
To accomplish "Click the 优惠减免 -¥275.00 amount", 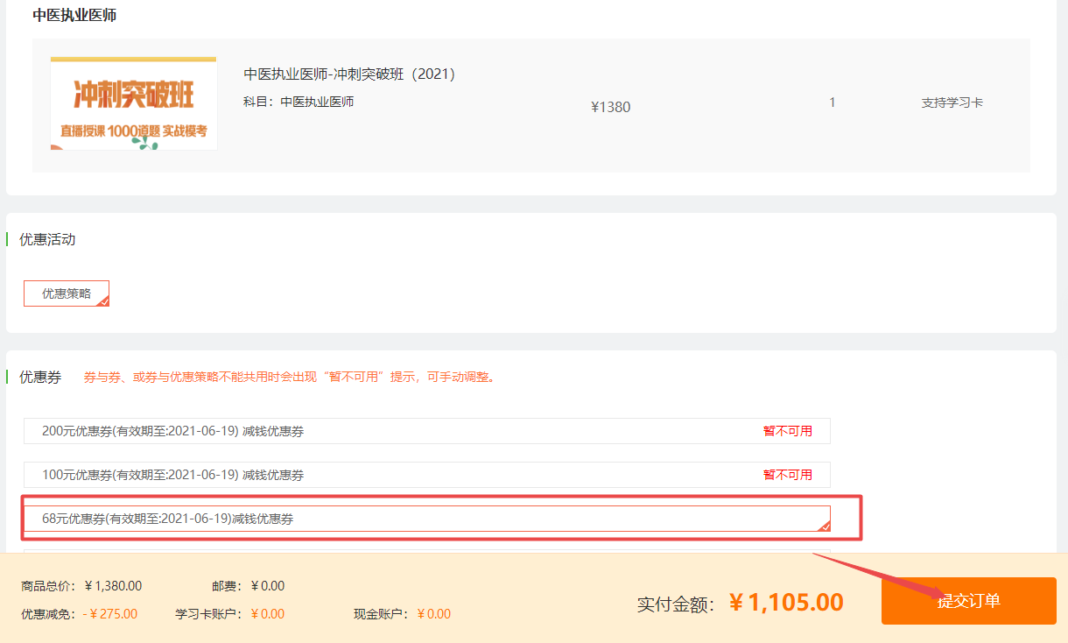I will pos(110,614).
